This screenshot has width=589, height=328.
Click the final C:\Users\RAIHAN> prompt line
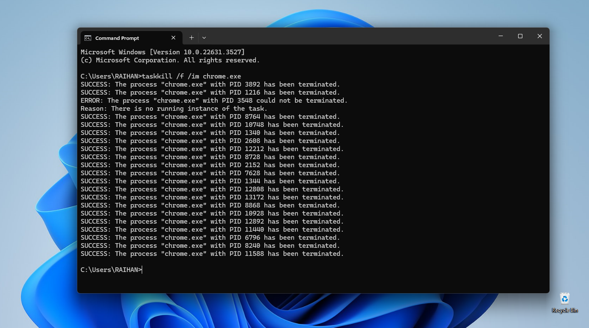(x=111, y=270)
